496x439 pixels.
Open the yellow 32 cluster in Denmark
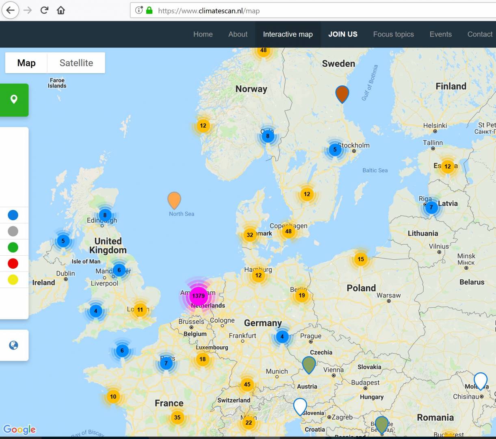click(250, 235)
